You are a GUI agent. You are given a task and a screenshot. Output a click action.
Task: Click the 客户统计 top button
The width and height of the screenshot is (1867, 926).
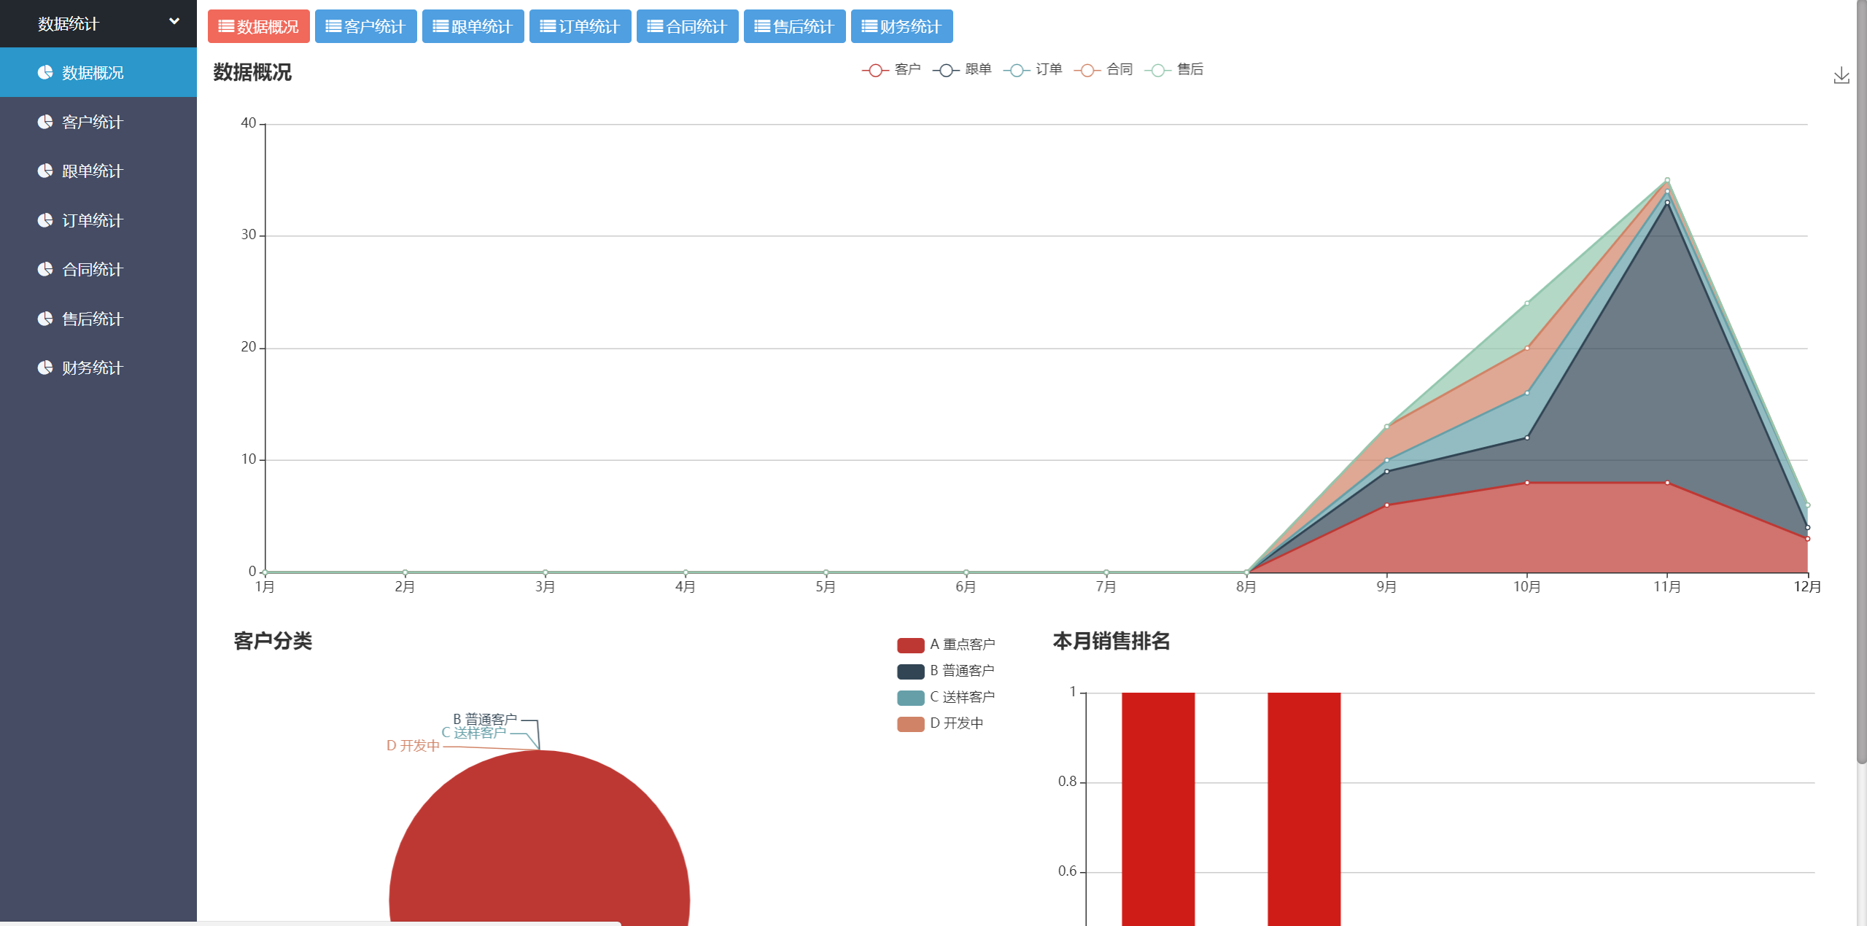pos(366,26)
